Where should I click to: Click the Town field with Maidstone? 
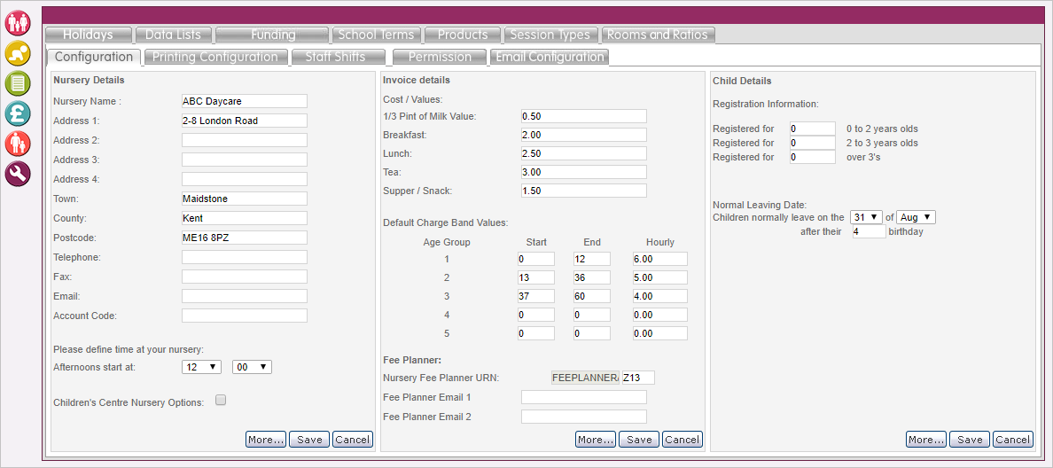click(245, 199)
